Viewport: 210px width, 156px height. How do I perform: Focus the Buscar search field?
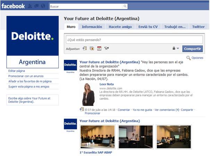(x=86, y=6)
